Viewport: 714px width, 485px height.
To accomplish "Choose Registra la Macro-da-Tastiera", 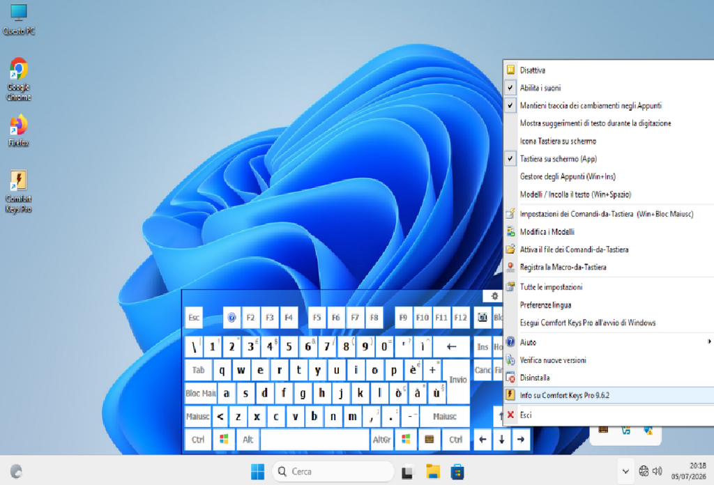I will tap(609, 267).
